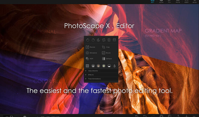Screen dimensions: 199x117
Task: Apply the sepia round filter preset
Action: tap(98, 66)
